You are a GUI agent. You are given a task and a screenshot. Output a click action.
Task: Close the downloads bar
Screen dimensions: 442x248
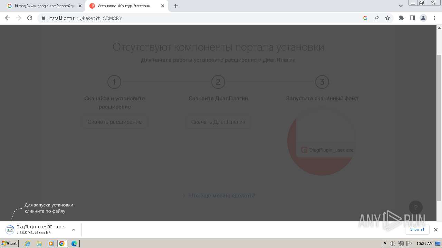(436, 230)
